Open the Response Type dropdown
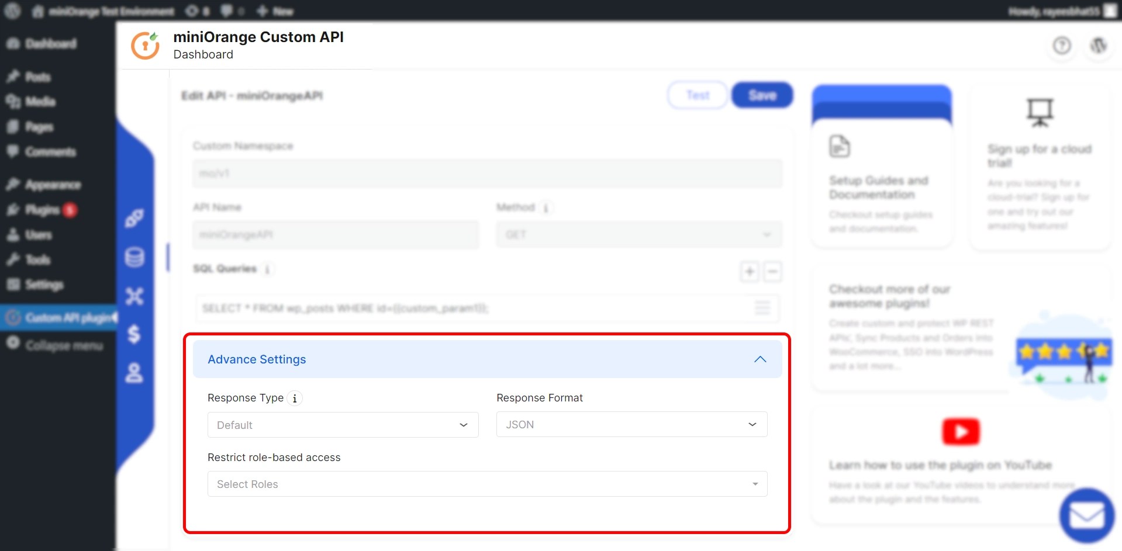This screenshot has width=1122, height=551. click(343, 425)
